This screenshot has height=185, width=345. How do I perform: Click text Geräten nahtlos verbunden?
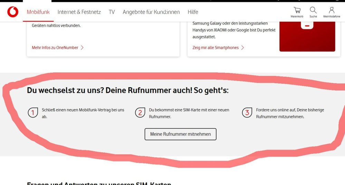coord(56,26)
